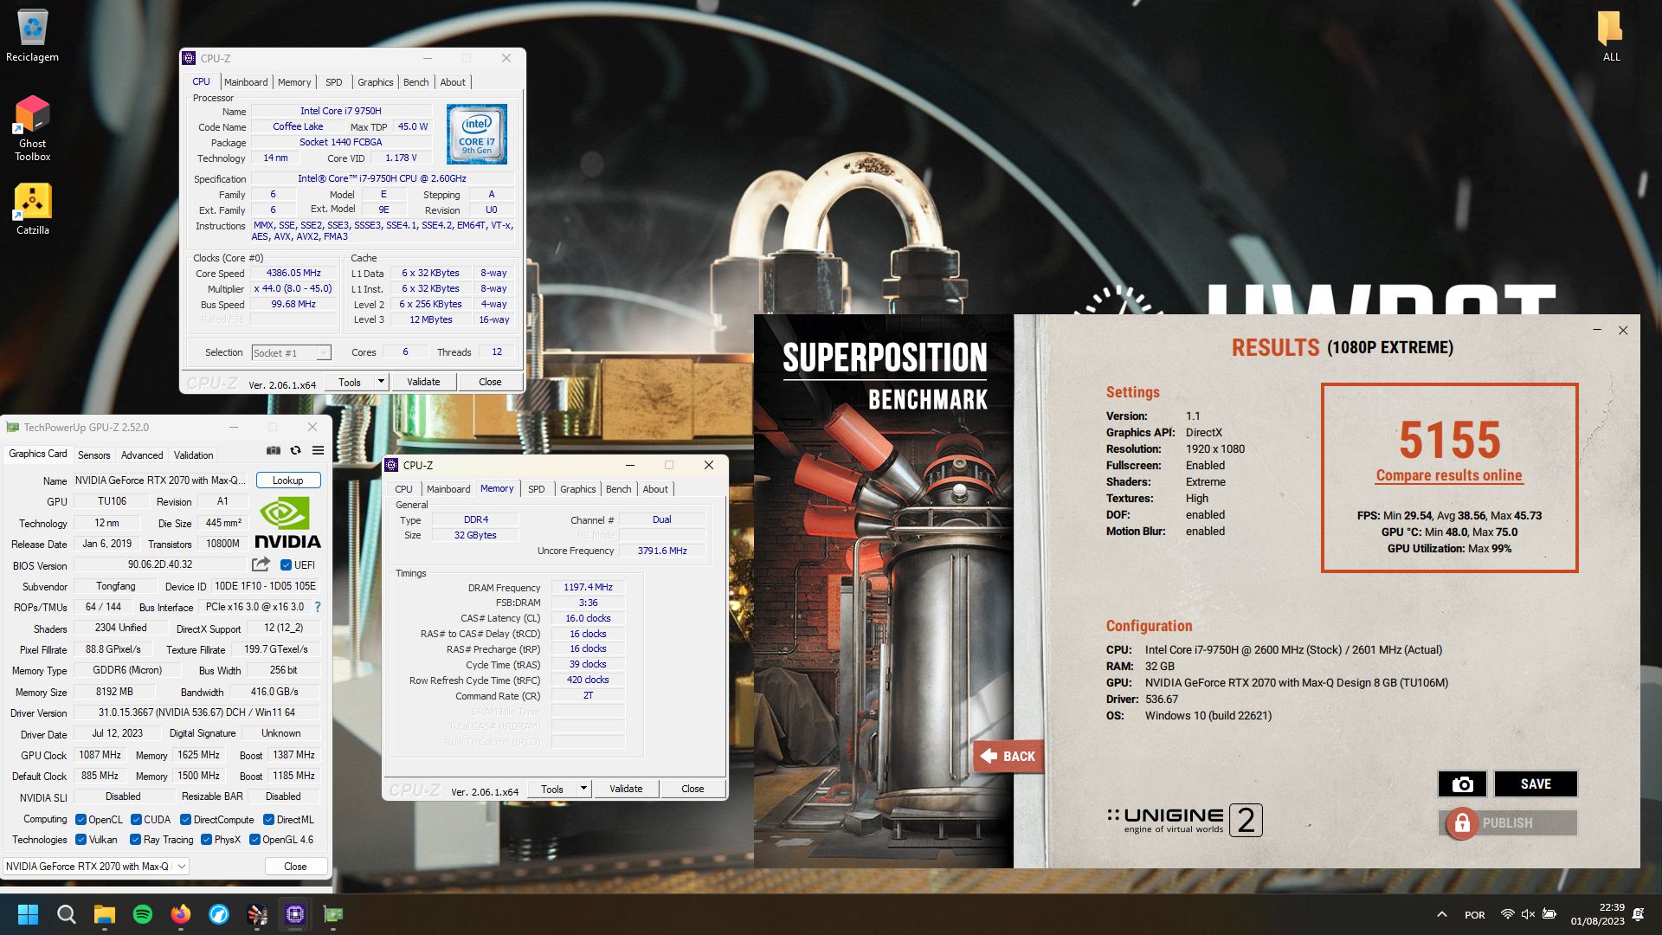Screen dimensions: 1662x935
Task: Click the Unigine 2 logo
Action: 1184,820
